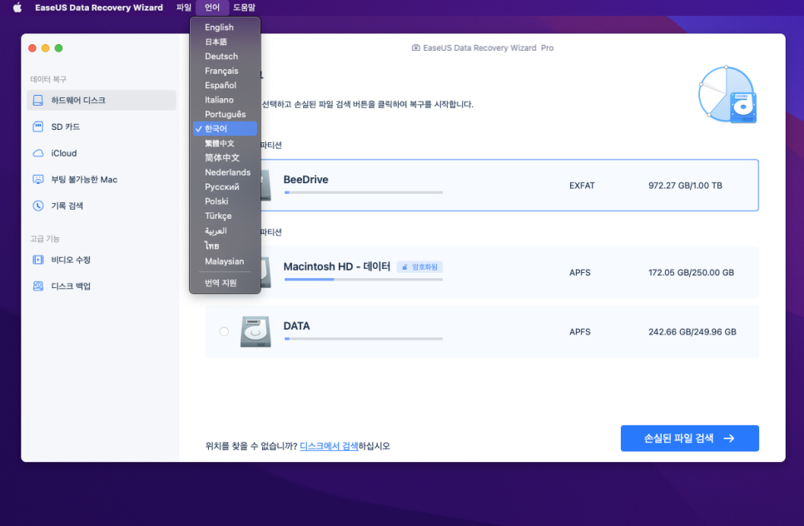Click the iCloud cloud icon
Image resolution: width=804 pixels, height=526 pixels.
(x=38, y=153)
